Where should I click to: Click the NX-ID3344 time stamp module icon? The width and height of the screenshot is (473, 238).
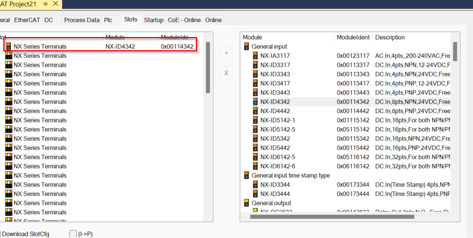point(255,184)
